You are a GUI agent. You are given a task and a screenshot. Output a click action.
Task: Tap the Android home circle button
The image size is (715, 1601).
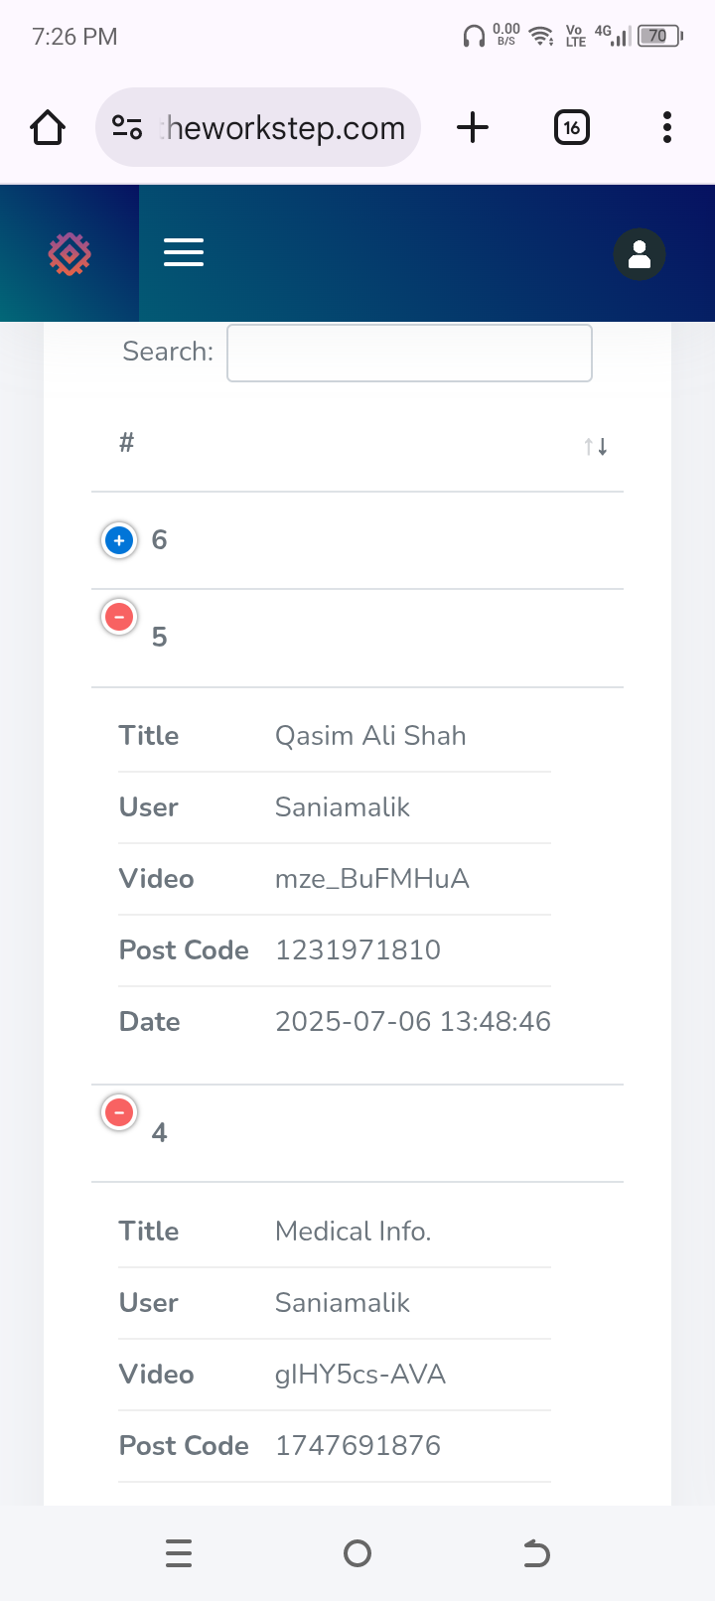(357, 1553)
